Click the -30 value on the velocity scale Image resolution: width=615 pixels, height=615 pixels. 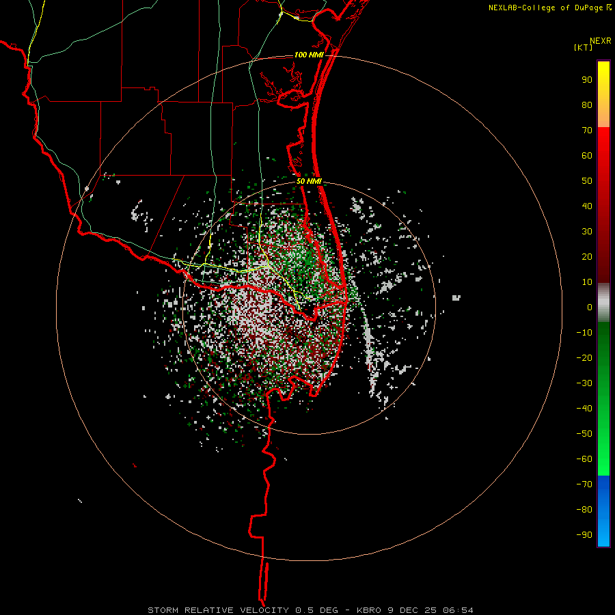click(584, 383)
